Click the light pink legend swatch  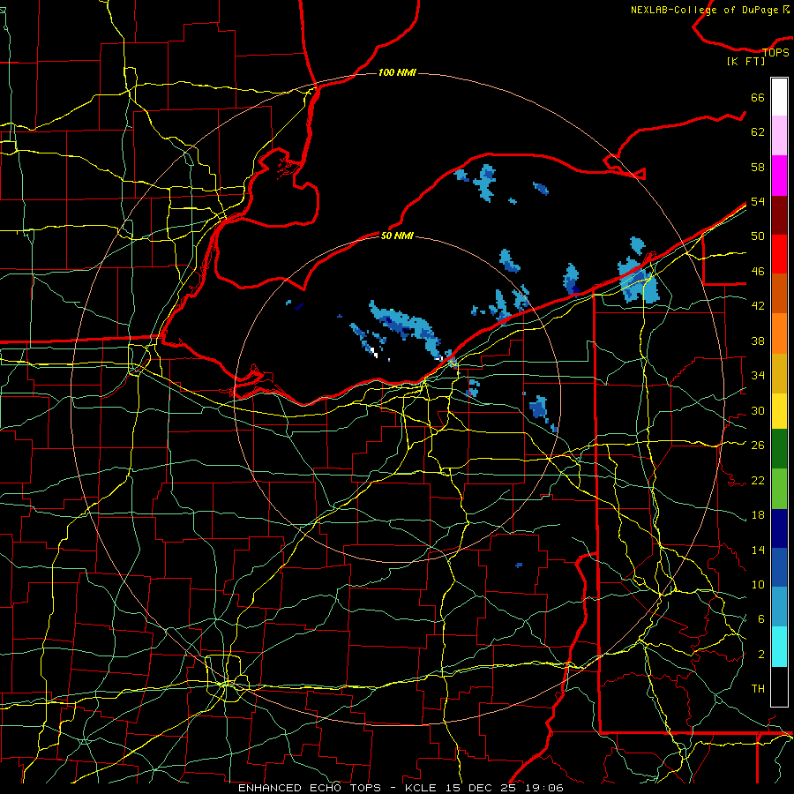[x=779, y=136]
